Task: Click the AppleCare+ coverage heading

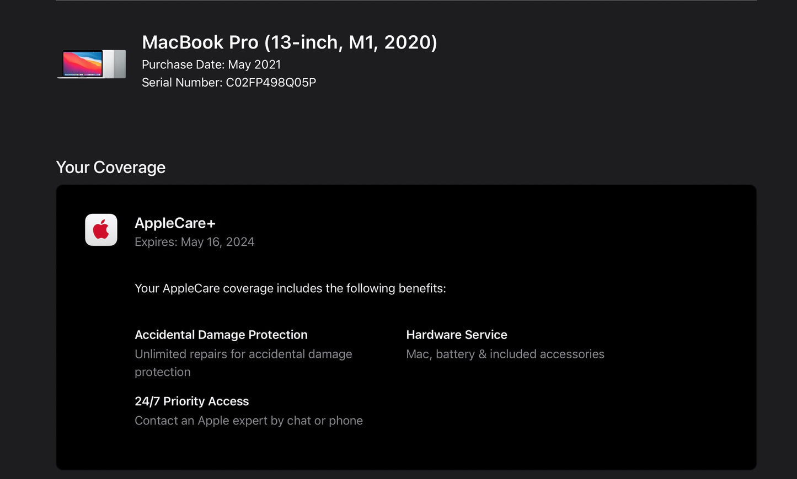Action: click(175, 223)
